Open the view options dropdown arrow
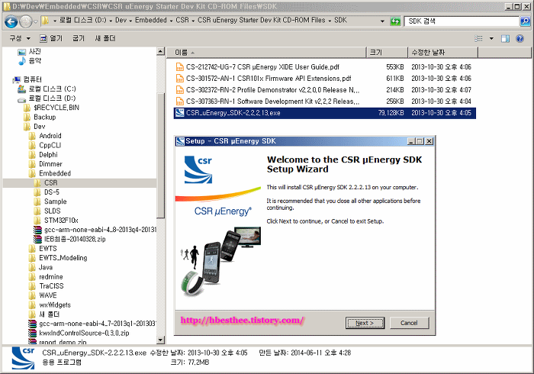 click(x=491, y=38)
